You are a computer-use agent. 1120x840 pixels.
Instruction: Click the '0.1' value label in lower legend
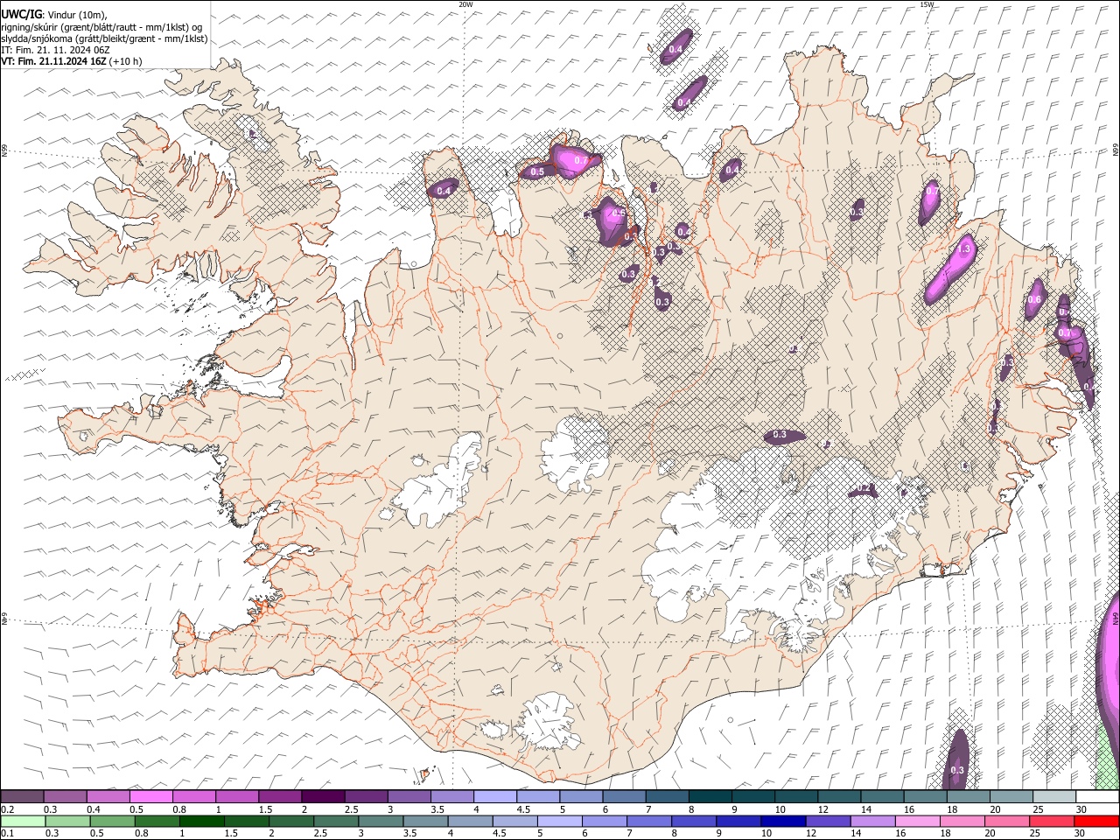coord(8,834)
